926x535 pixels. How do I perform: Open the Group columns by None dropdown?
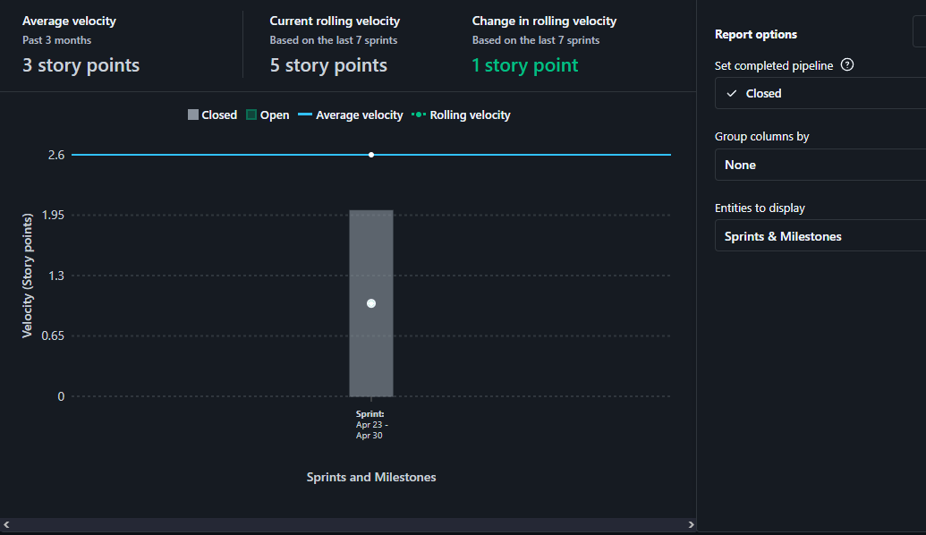(x=820, y=165)
